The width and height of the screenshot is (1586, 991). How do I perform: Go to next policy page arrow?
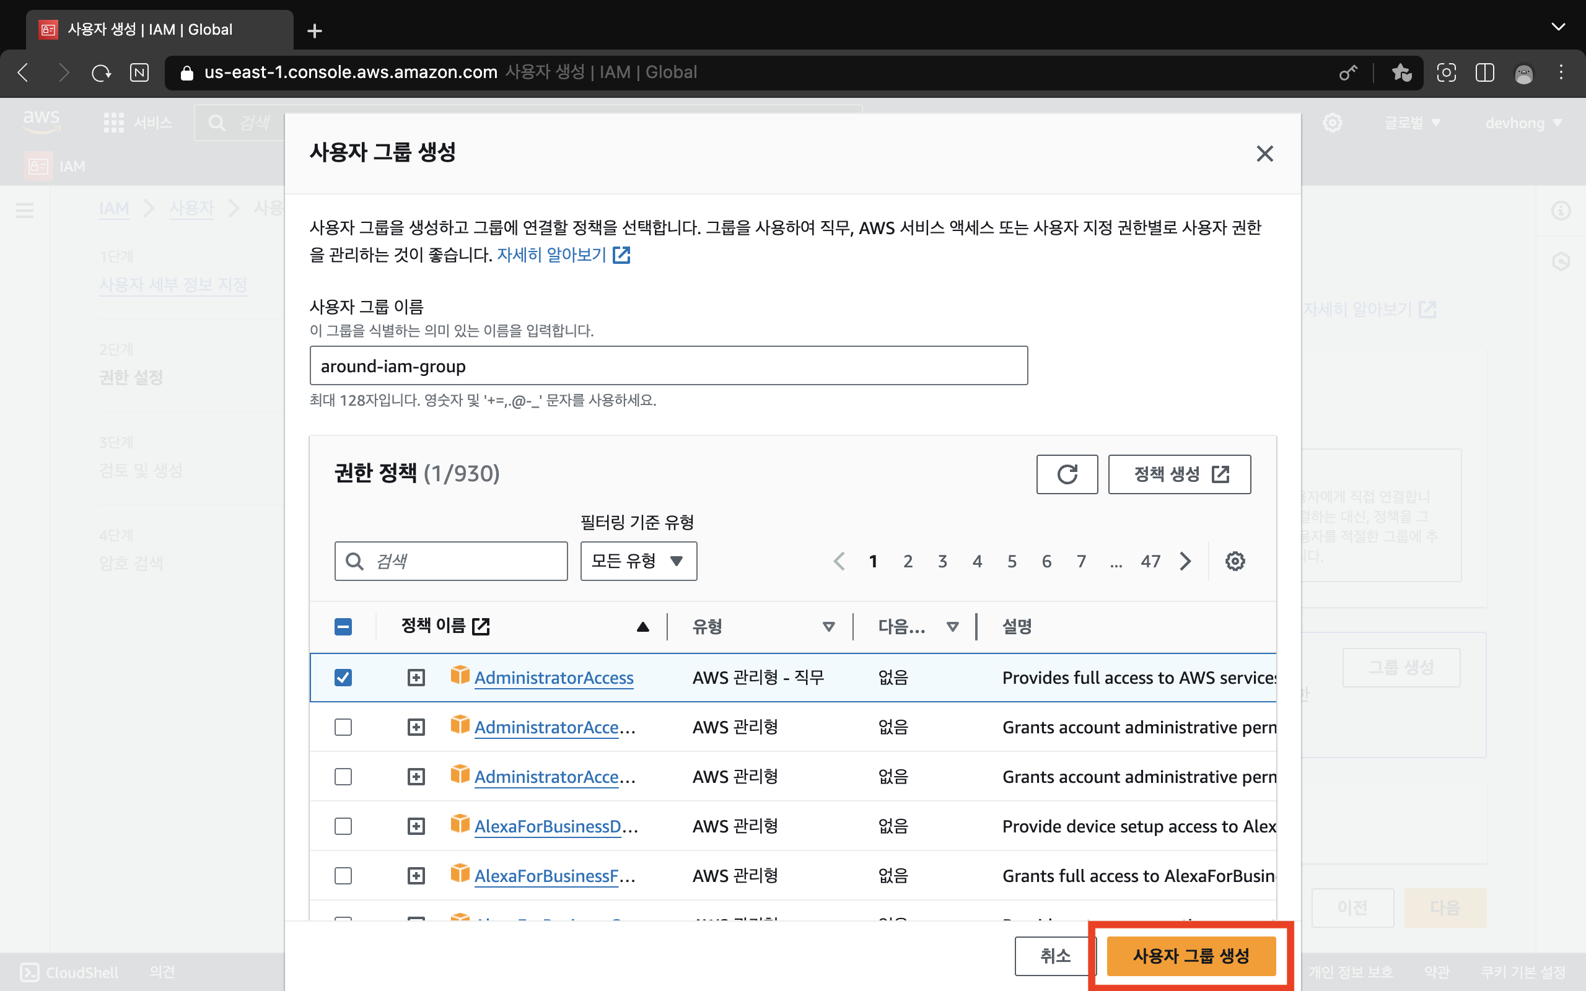click(x=1186, y=561)
